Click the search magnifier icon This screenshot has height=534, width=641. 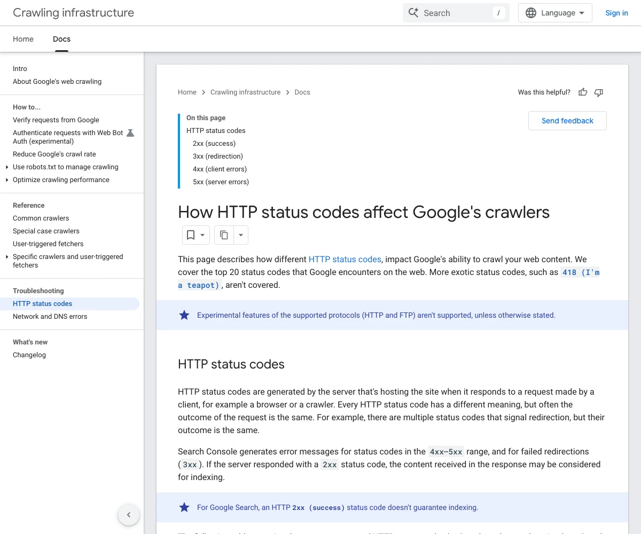pyautogui.click(x=413, y=13)
